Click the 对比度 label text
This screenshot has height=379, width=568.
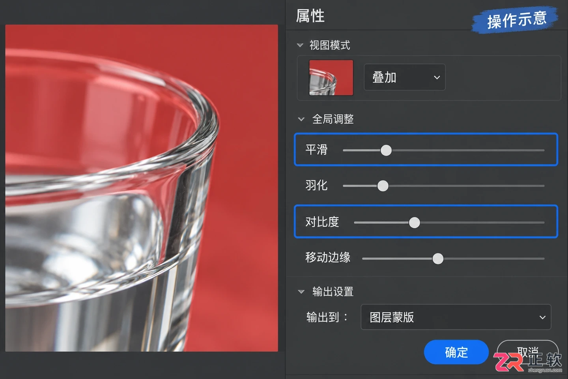click(x=322, y=222)
